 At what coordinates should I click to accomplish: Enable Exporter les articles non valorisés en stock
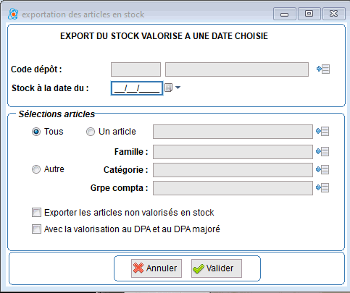[x=36, y=213]
